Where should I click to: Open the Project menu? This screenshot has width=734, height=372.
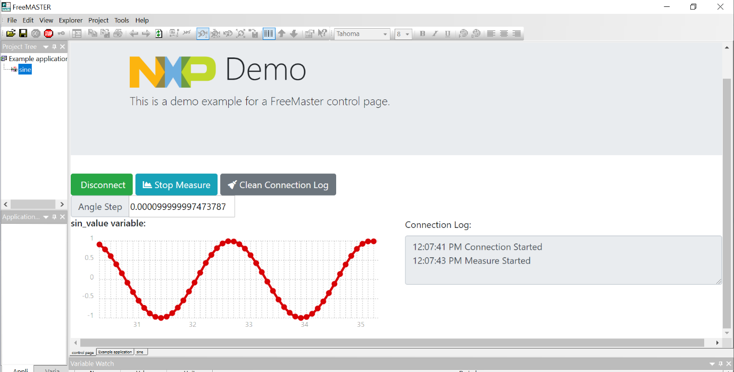tap(98, 20)
